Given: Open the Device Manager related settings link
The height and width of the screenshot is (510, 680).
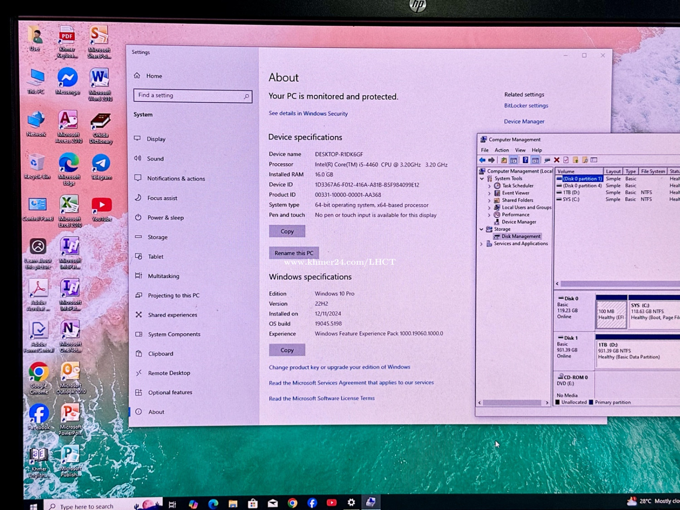Looking at the screenshot, I should (x=524, y=121).
